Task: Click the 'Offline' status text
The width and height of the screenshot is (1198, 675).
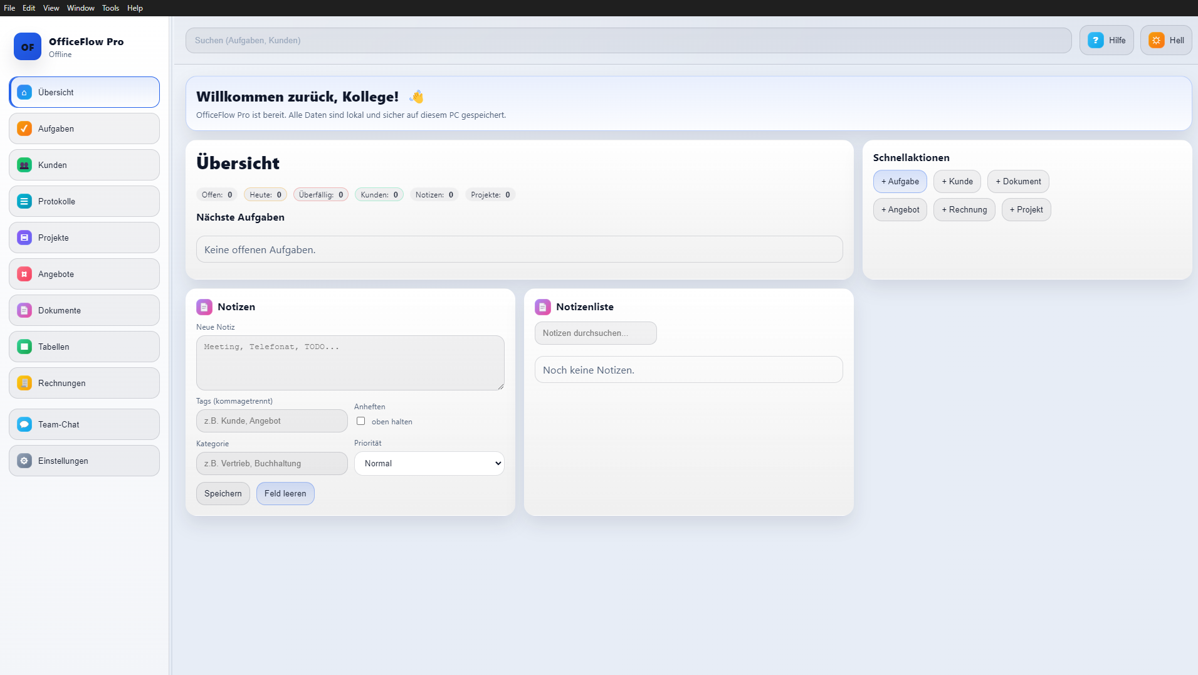Action: (x=60, y=55)
